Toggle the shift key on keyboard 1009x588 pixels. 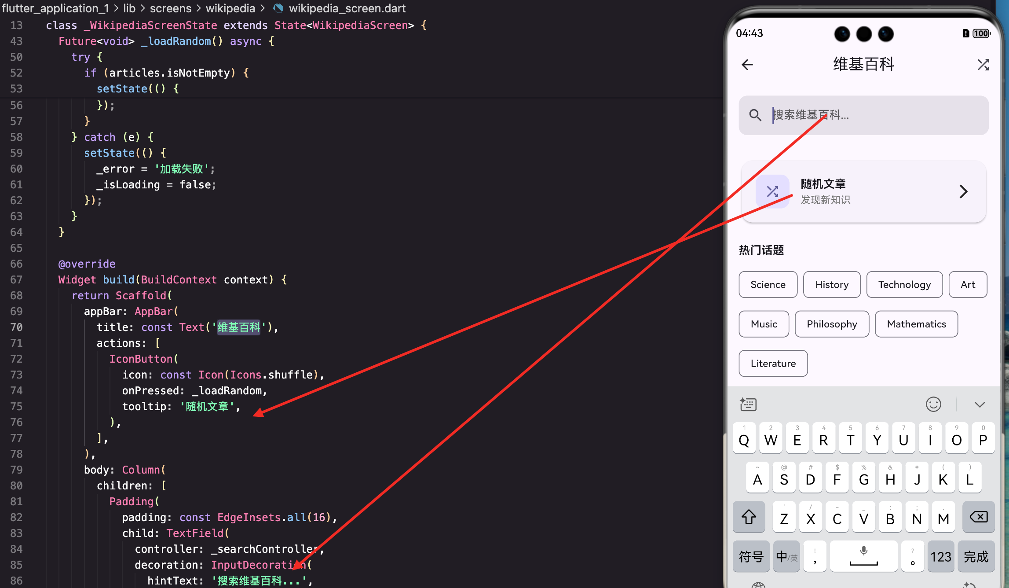click(x=749, y=517)
